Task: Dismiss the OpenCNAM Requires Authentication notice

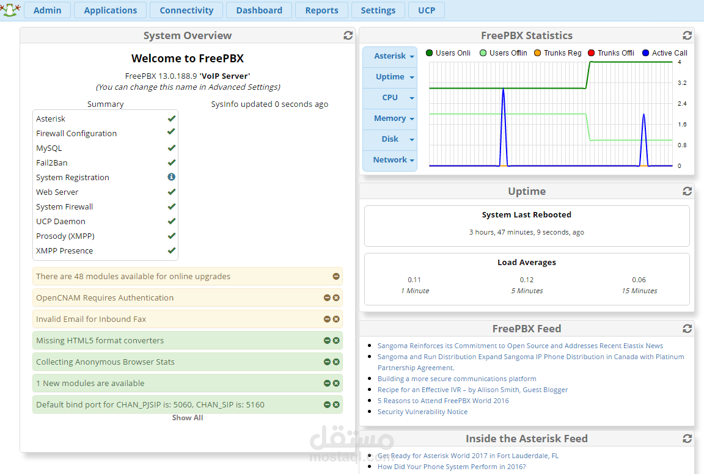Action: coord(336,298)
